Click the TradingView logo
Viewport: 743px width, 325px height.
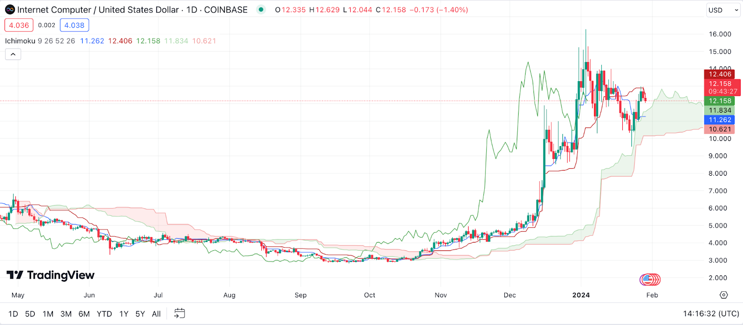[51, 275]
